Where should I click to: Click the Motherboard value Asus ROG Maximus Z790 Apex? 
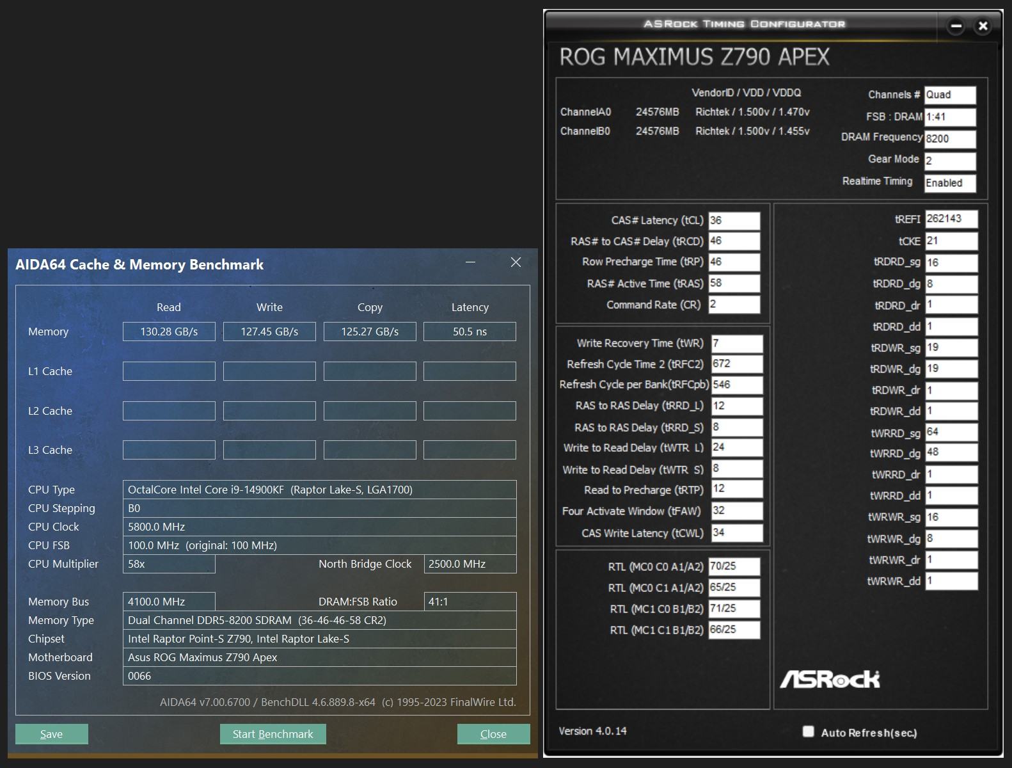(x=320, y=657)
